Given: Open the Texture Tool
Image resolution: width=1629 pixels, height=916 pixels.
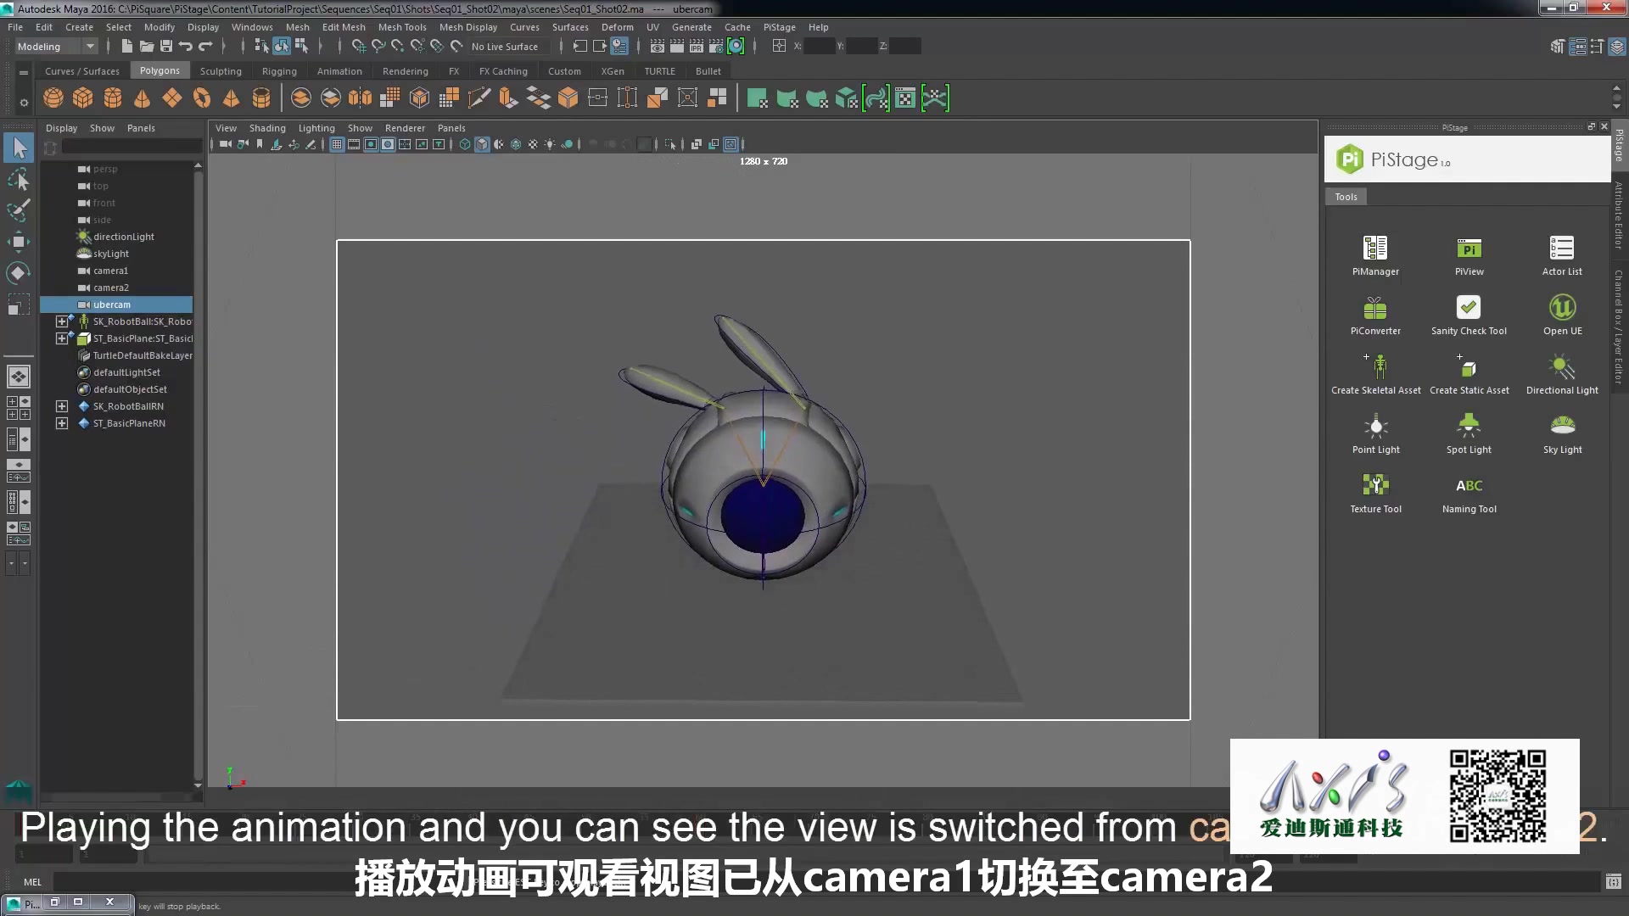Looking at the screenshot, I should [x=1375, y=486].
